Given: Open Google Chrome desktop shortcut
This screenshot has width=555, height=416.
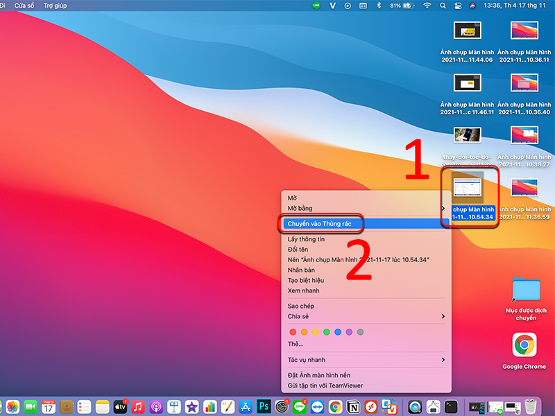Looking at the screenshot, I should [x=524, y=345].
